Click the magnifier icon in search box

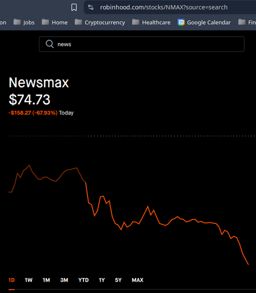point(50,44)
